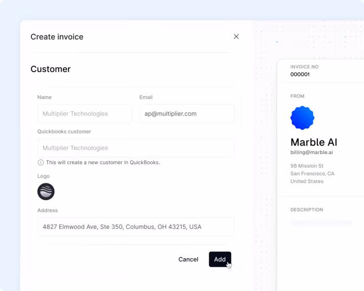Viewport: 364px width, 291px height.
Task: Open the Quickbooks customer field
Action: 136,148
